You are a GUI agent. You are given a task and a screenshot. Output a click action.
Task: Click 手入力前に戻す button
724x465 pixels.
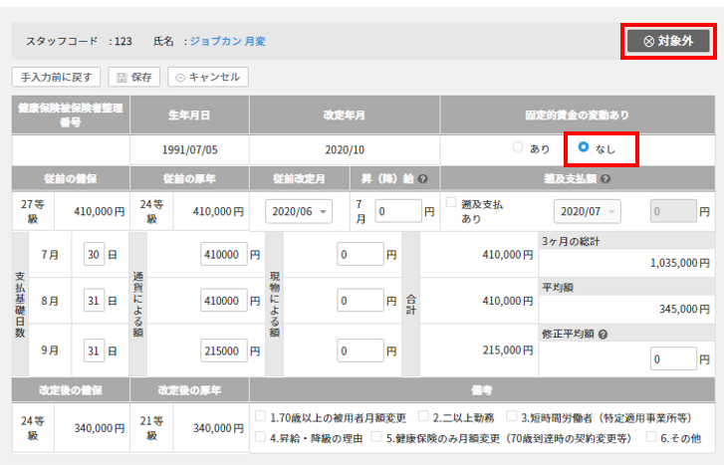56,77
